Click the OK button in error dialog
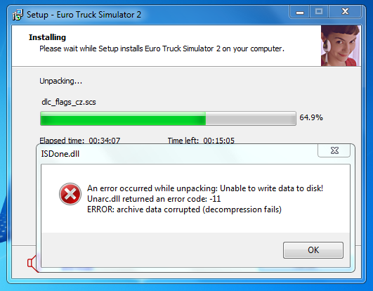 [313, 250]
